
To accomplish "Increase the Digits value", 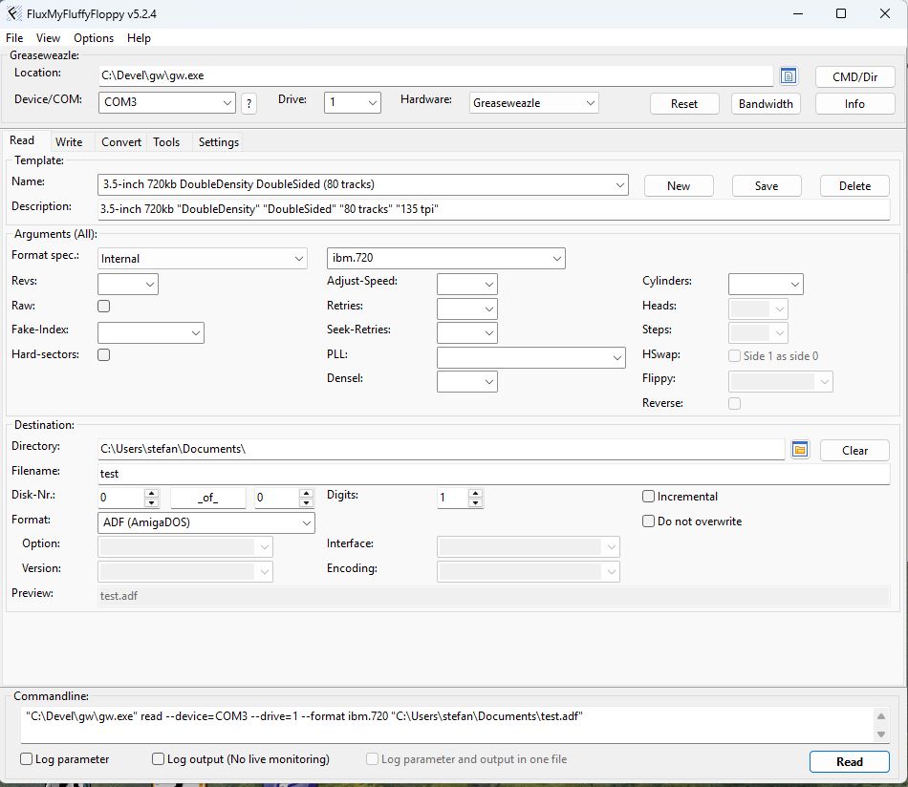I will tap(475, 493).
